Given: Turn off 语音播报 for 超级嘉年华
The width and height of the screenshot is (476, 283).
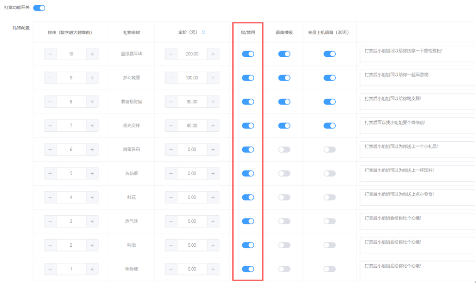Looking at the screenshot, I should [x=284, y=54].
